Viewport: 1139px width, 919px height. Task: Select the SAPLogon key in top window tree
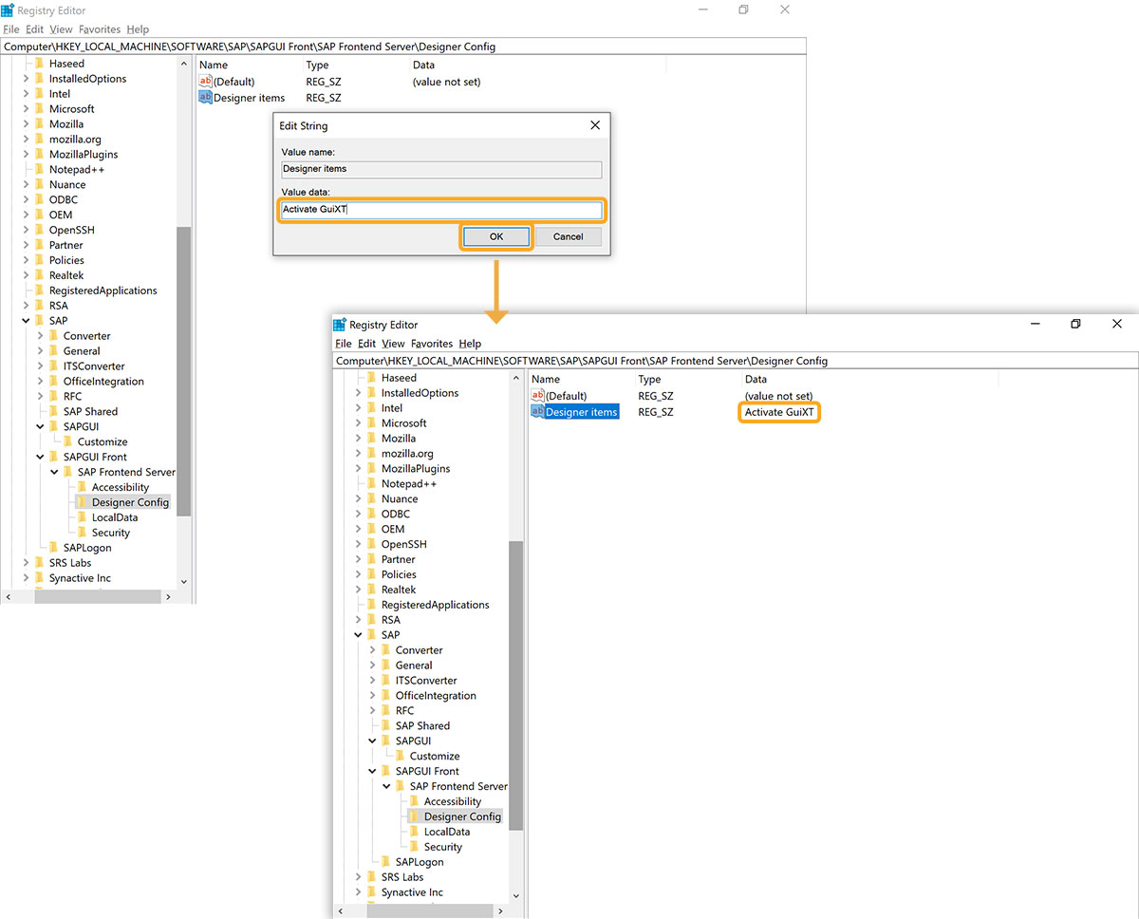point(87,548)
